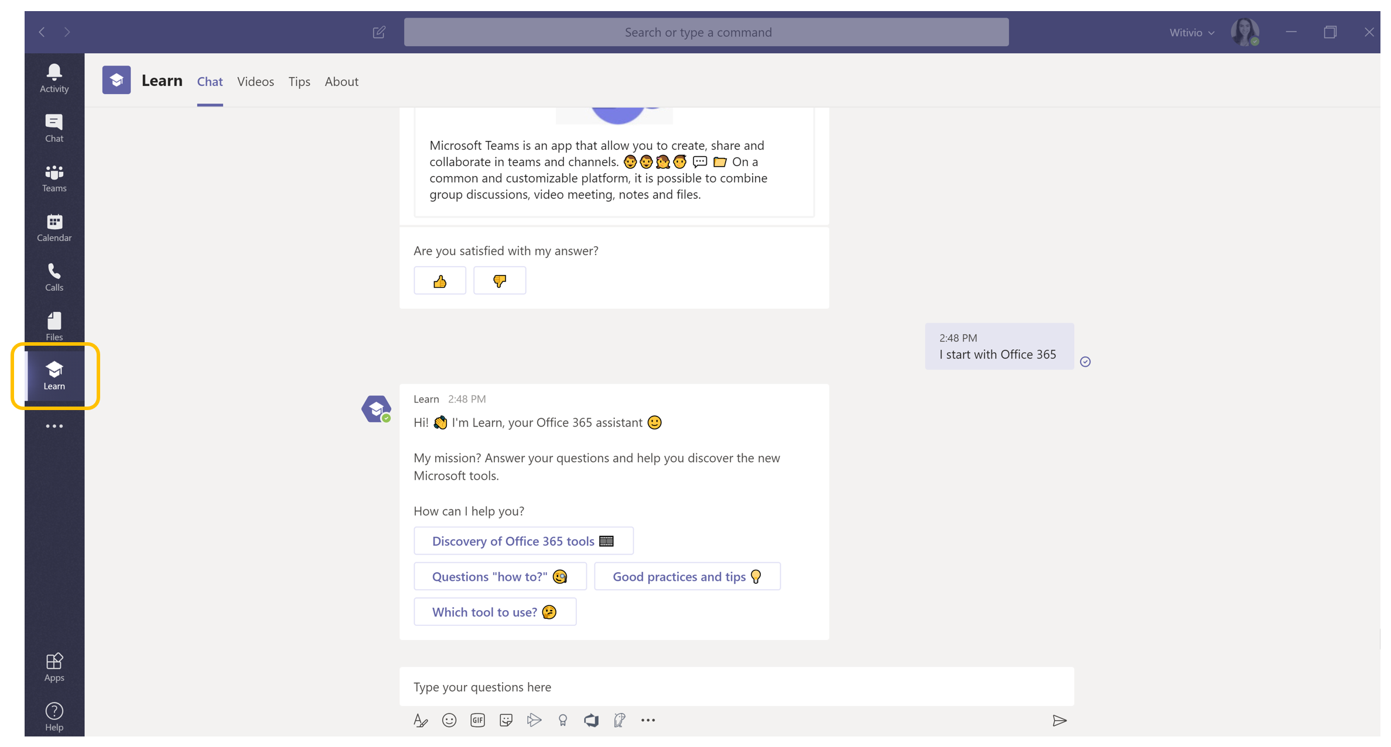Start a new chat with compose icon
This screenshot has width=1391, height=747.
[379, 32]
